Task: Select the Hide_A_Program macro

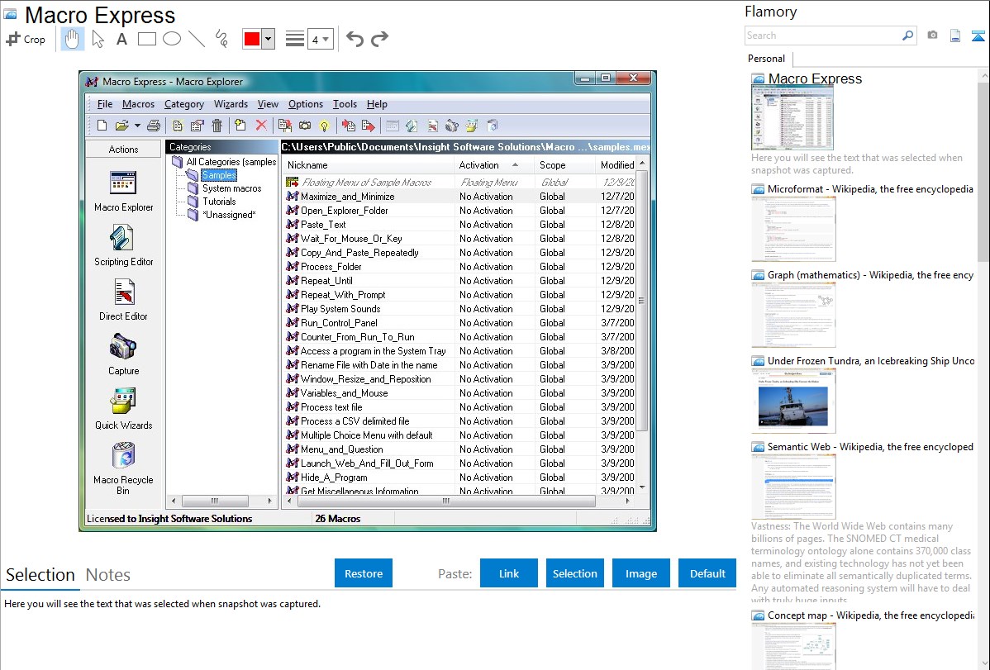Action: (459, 478)
